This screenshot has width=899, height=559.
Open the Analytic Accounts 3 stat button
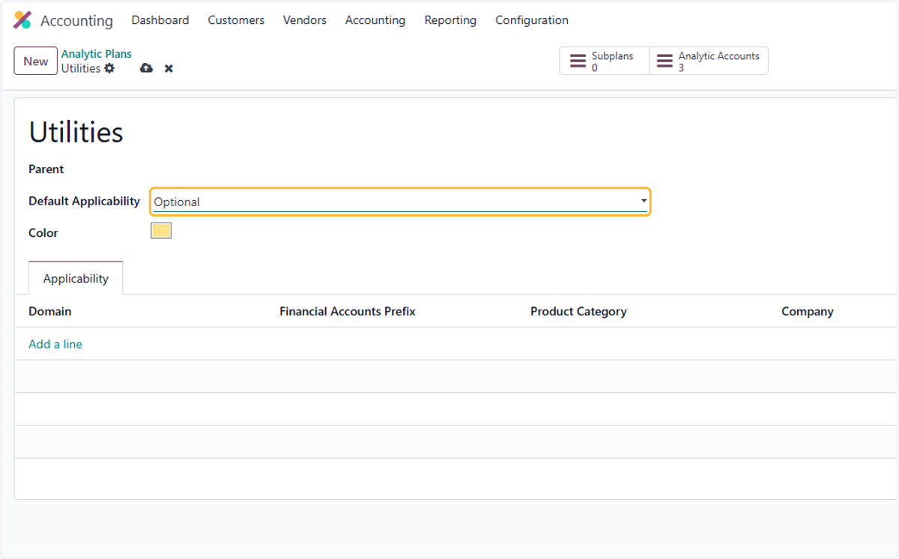click(709, 61)
